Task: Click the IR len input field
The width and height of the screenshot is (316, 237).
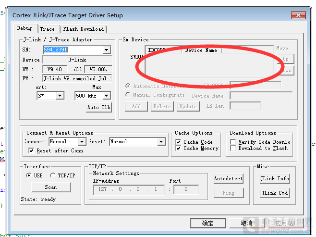Action: 245,106
